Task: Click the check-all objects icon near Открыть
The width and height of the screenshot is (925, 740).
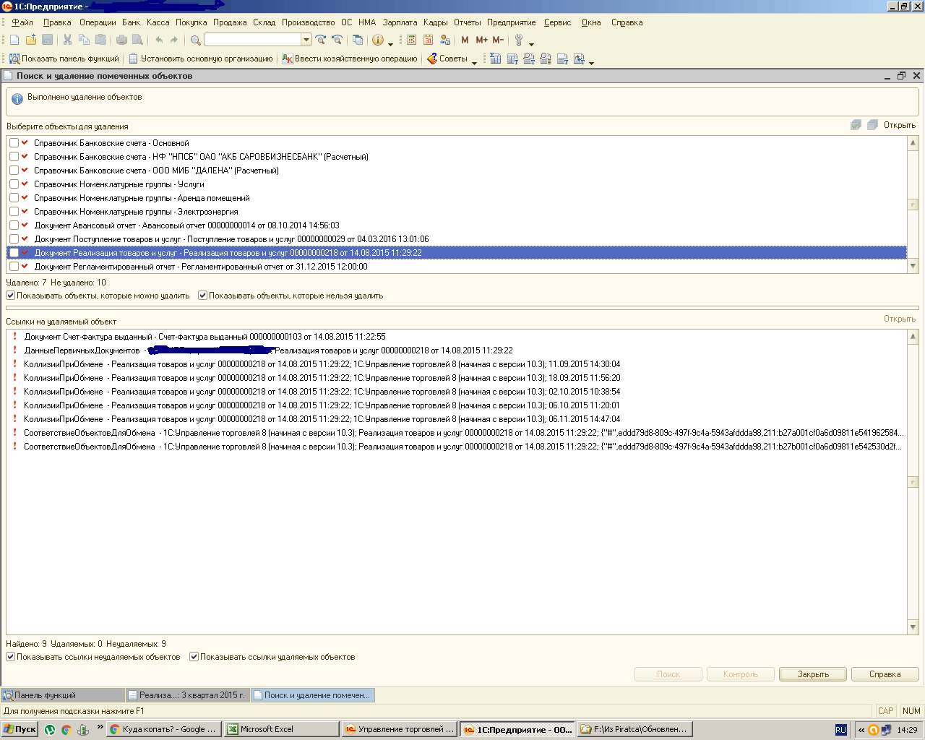Action: tap(856, 125)
